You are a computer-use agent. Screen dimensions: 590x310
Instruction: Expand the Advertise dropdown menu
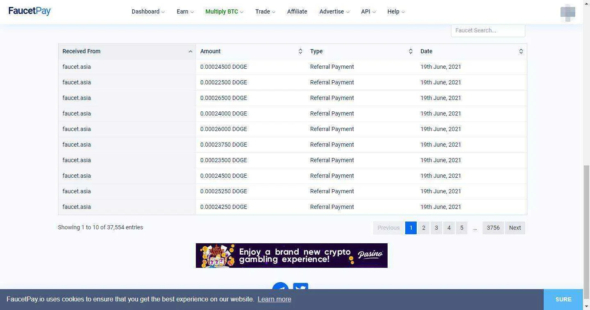pyautogui.click(x=334, y=11)
